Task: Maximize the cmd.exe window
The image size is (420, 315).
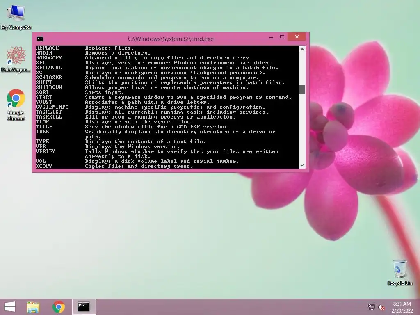Action: pyautogui.click(x=282, y=37)
